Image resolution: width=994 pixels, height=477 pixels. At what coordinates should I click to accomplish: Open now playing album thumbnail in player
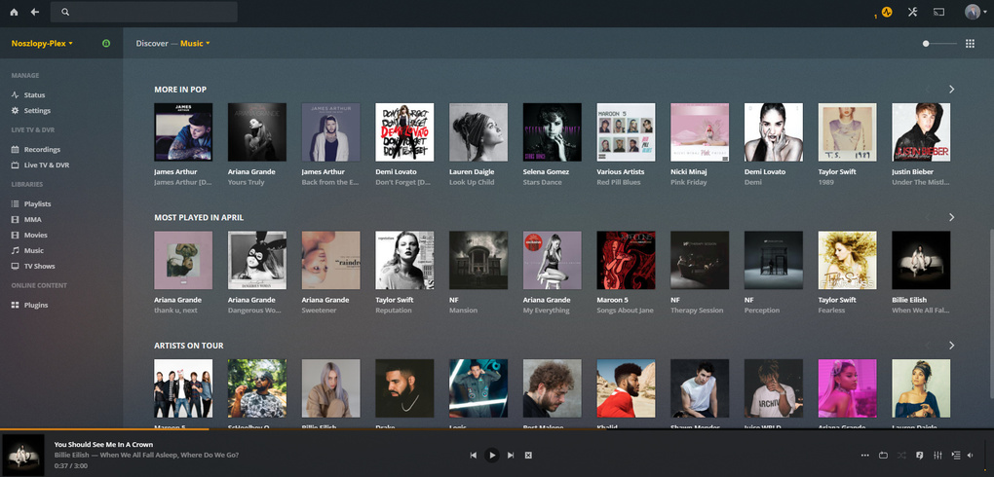[x=23, y=455]
